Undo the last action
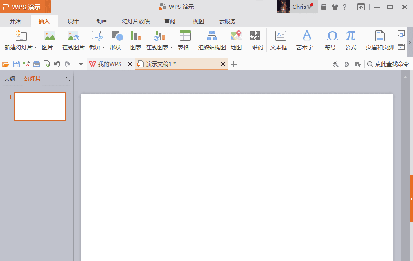413x261 pixels. [57, 64]
